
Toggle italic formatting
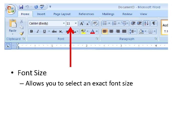(38, 31)
